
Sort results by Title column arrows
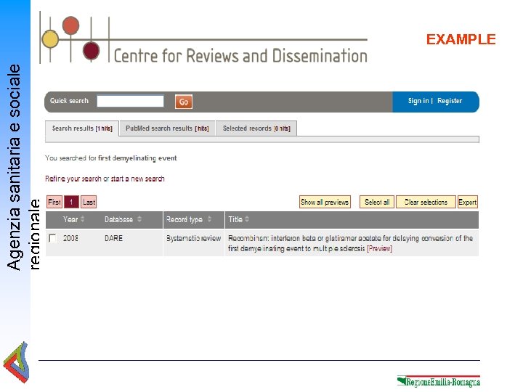point(247,219)
